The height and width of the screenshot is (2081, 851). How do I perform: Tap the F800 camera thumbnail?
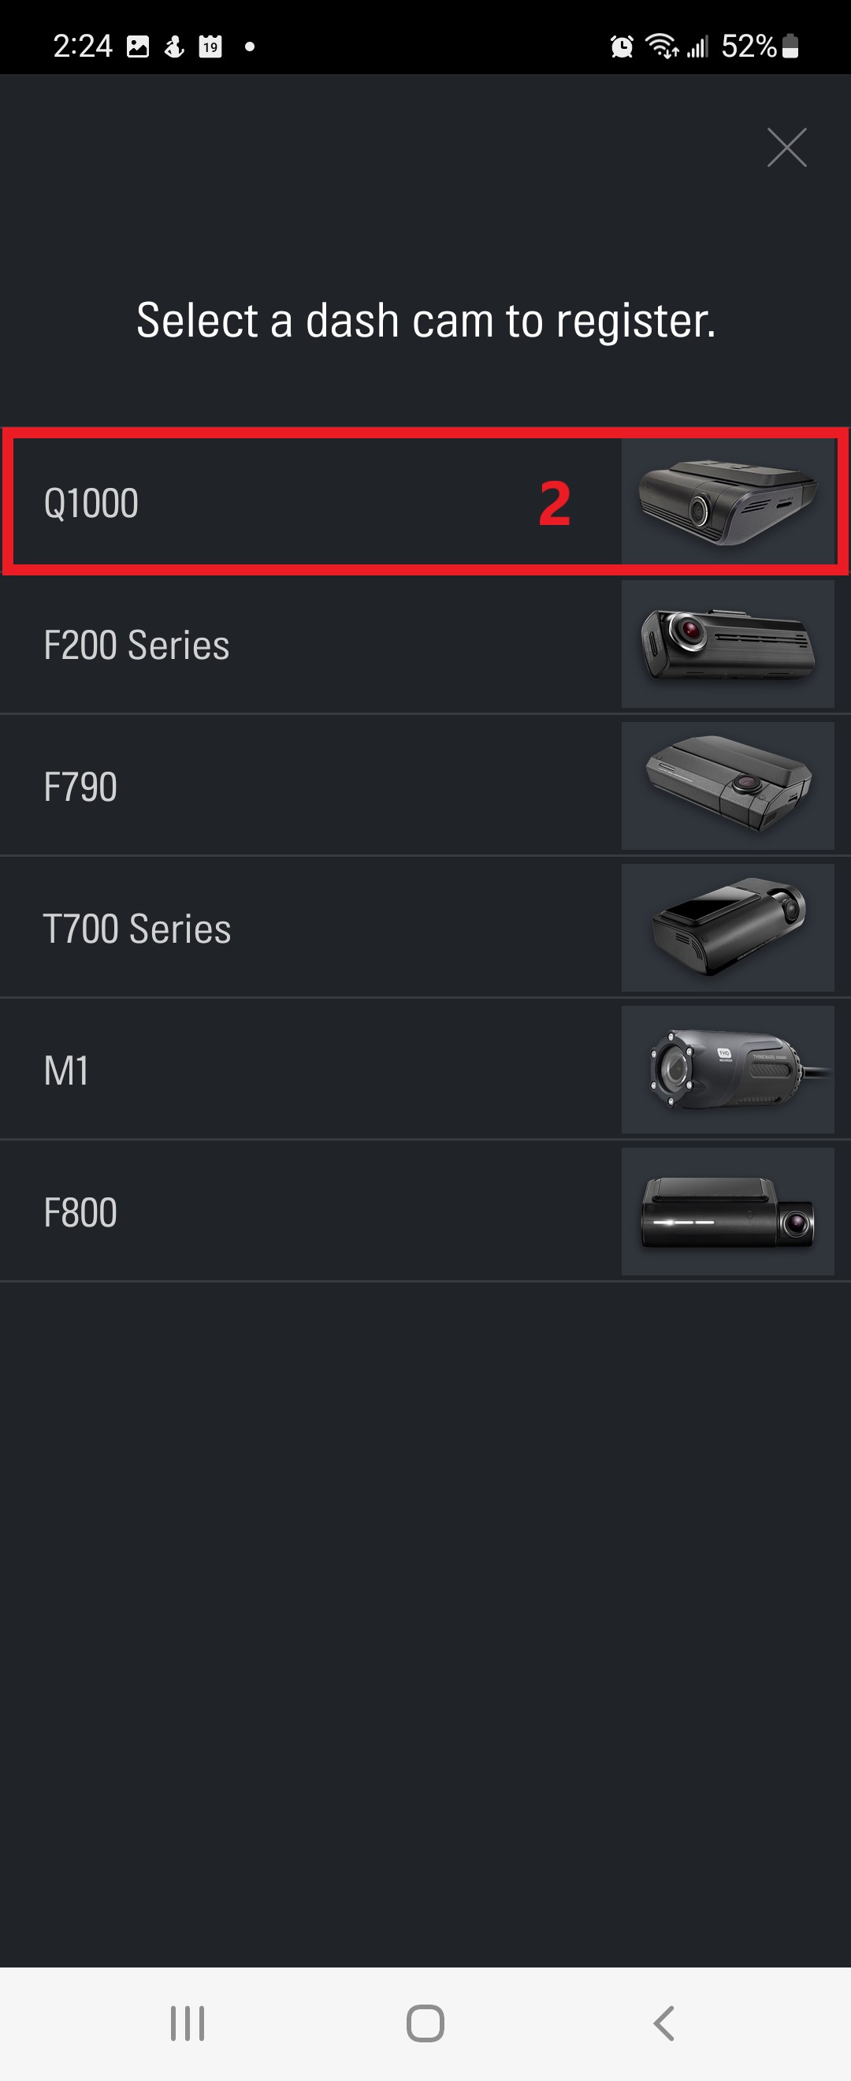[727, 1212]
